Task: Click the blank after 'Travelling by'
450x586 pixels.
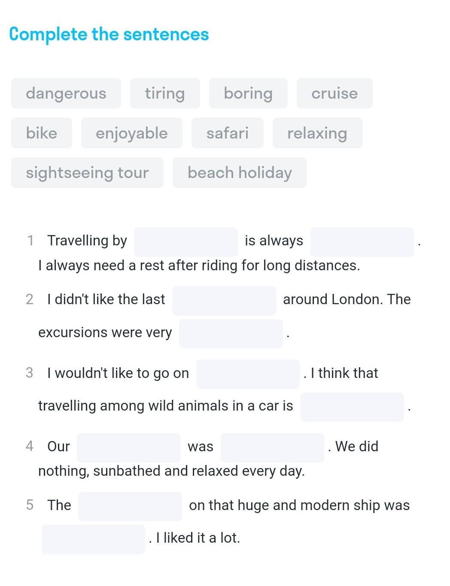Action: coord(186,242)
